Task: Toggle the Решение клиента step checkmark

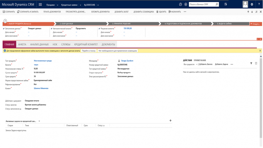Action: (99, 28)
